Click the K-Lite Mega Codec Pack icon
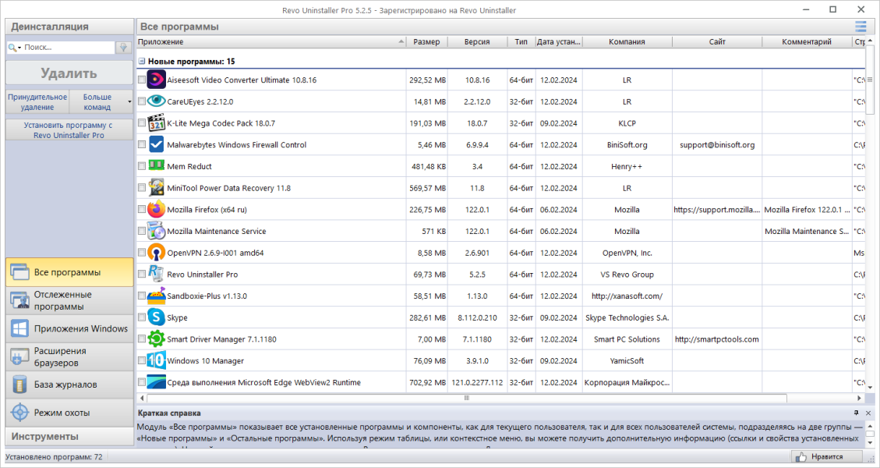 point(156,123)
